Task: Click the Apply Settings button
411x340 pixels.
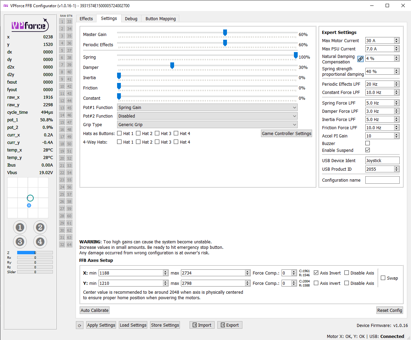Action: pyautogui.click(x=101, y=325)
